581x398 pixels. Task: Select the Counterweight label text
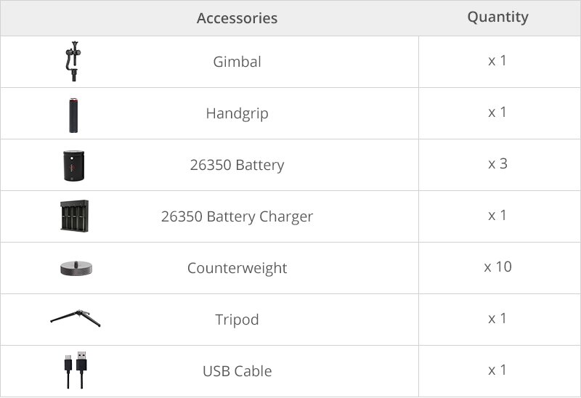click(237, 268)
